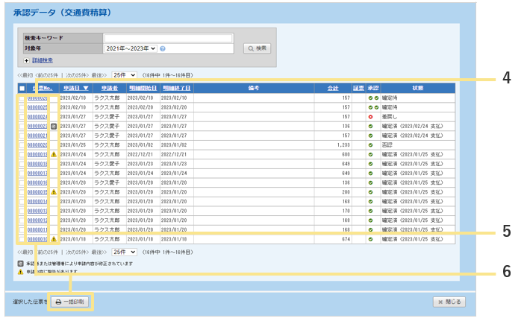Open the 25件 page-size dropdown below the table

(x=124, y=252)
